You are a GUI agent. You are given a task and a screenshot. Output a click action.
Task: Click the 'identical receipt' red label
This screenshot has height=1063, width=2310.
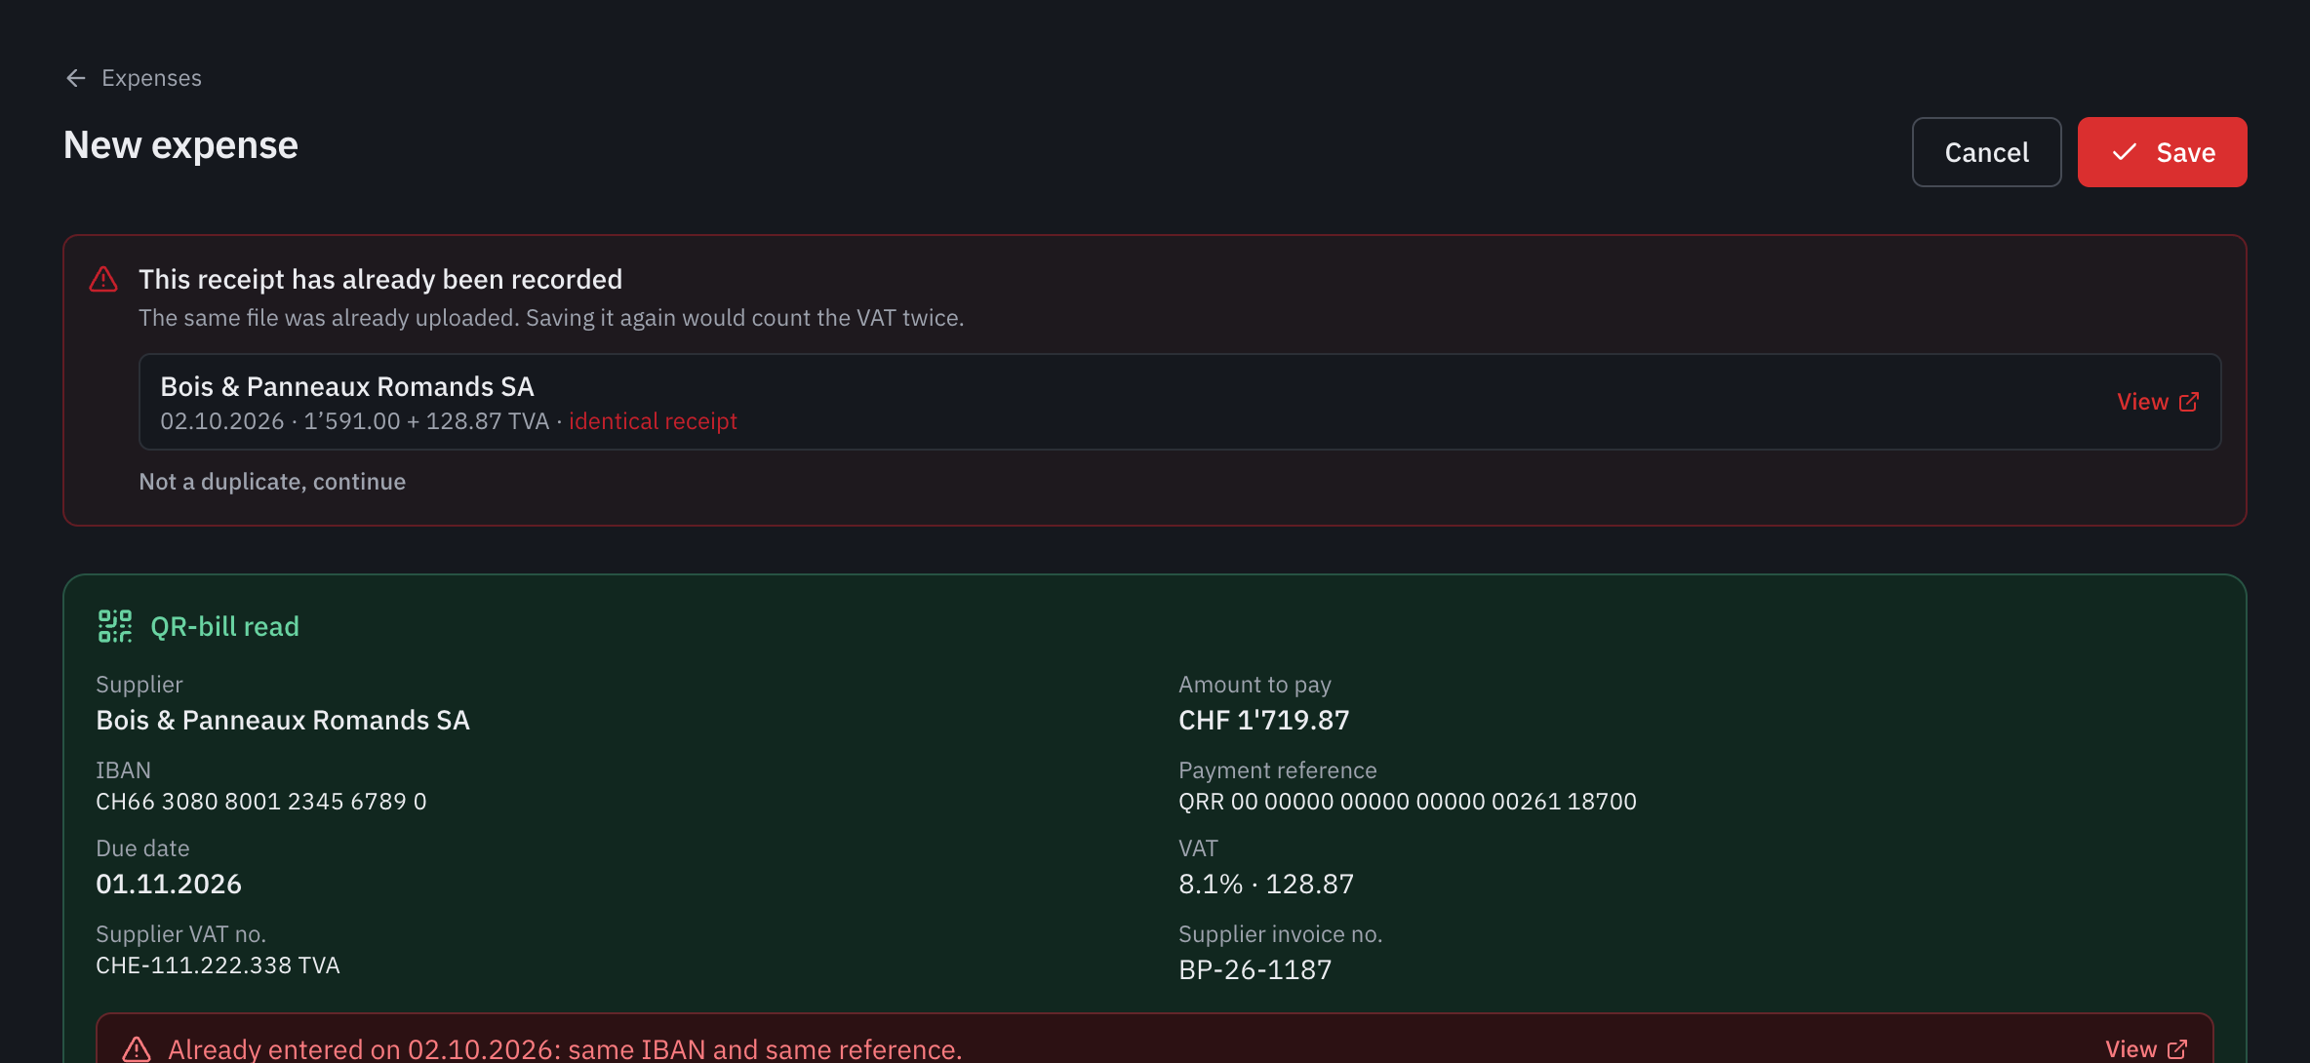tap(653, 421)
